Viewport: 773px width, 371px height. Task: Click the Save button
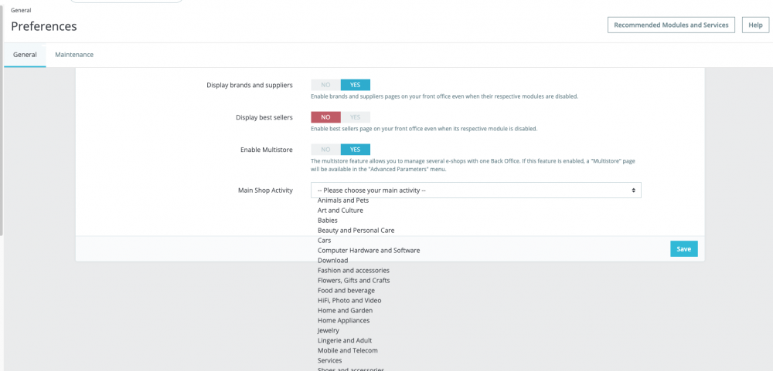click(x=684, y=249)
